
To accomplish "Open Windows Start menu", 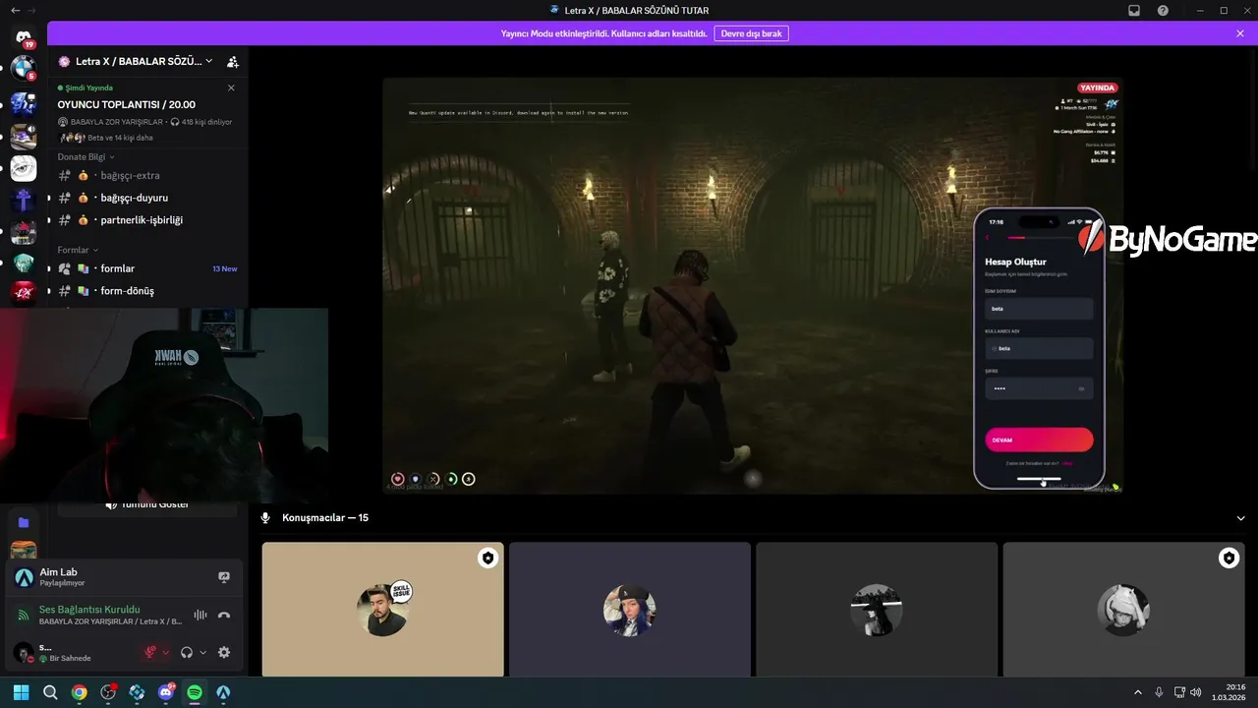I will click(x=22, y=692).
